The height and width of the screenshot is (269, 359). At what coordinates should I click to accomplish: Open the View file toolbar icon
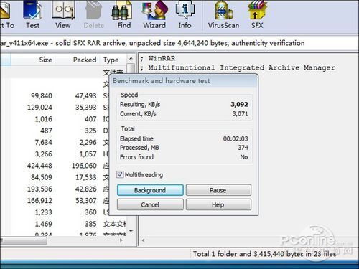pos(63,15)
